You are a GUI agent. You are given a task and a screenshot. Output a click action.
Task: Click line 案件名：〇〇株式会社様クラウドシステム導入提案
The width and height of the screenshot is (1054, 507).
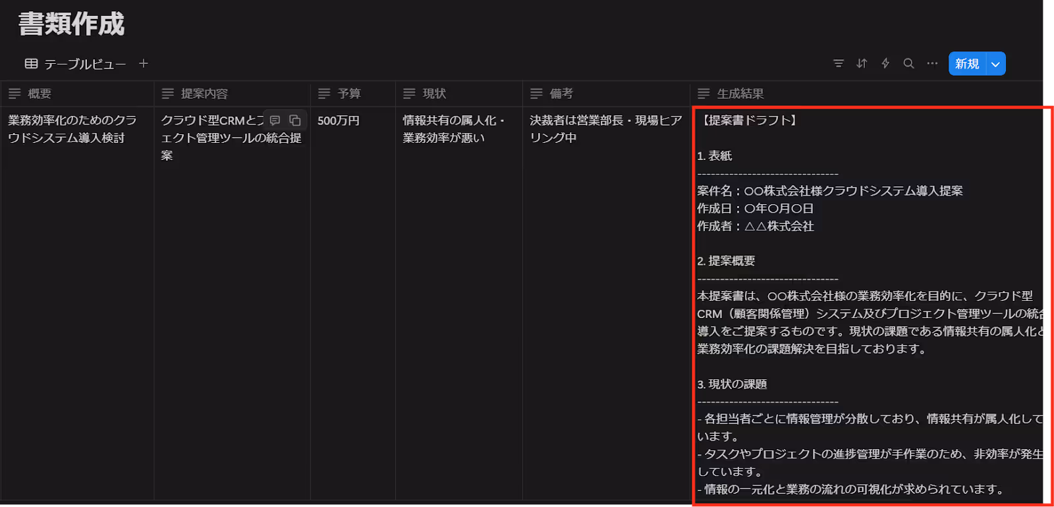point(830,191)
